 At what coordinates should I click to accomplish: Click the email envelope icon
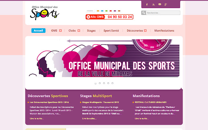[x=160, y=5]
